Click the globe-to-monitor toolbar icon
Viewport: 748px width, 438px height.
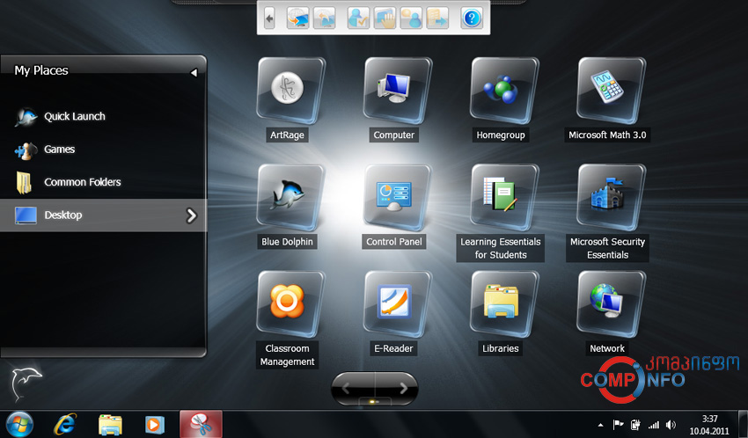click(297, 18)
